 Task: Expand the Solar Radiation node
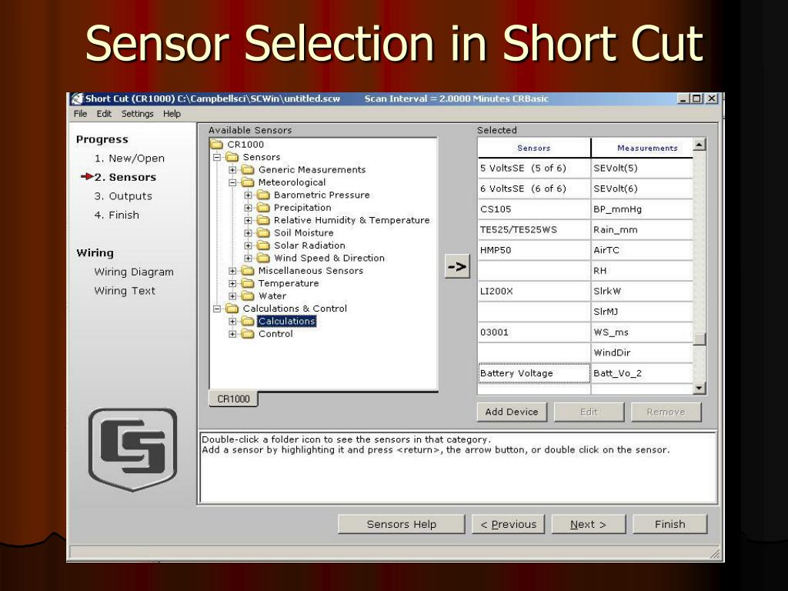click(249, 245)
